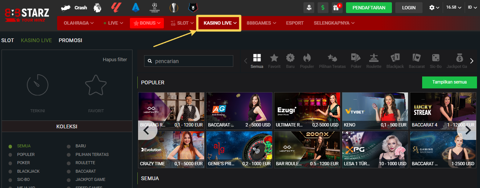Select the Blackjack category icon
Image resolution: width=480 pixels, height=188 pixels.
point(395,58)
